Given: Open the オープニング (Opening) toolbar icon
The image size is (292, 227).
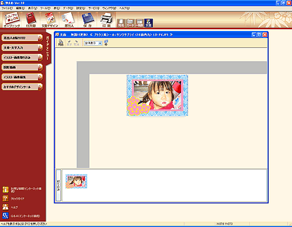Looking at the screenshot, I should (12, 19).
